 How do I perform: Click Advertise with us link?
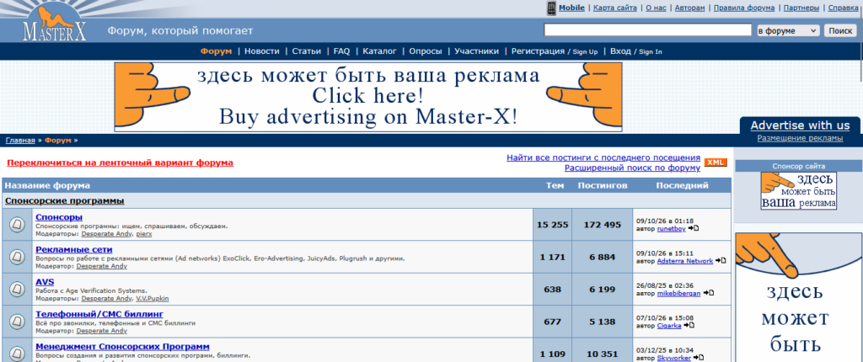click(800, 125)
